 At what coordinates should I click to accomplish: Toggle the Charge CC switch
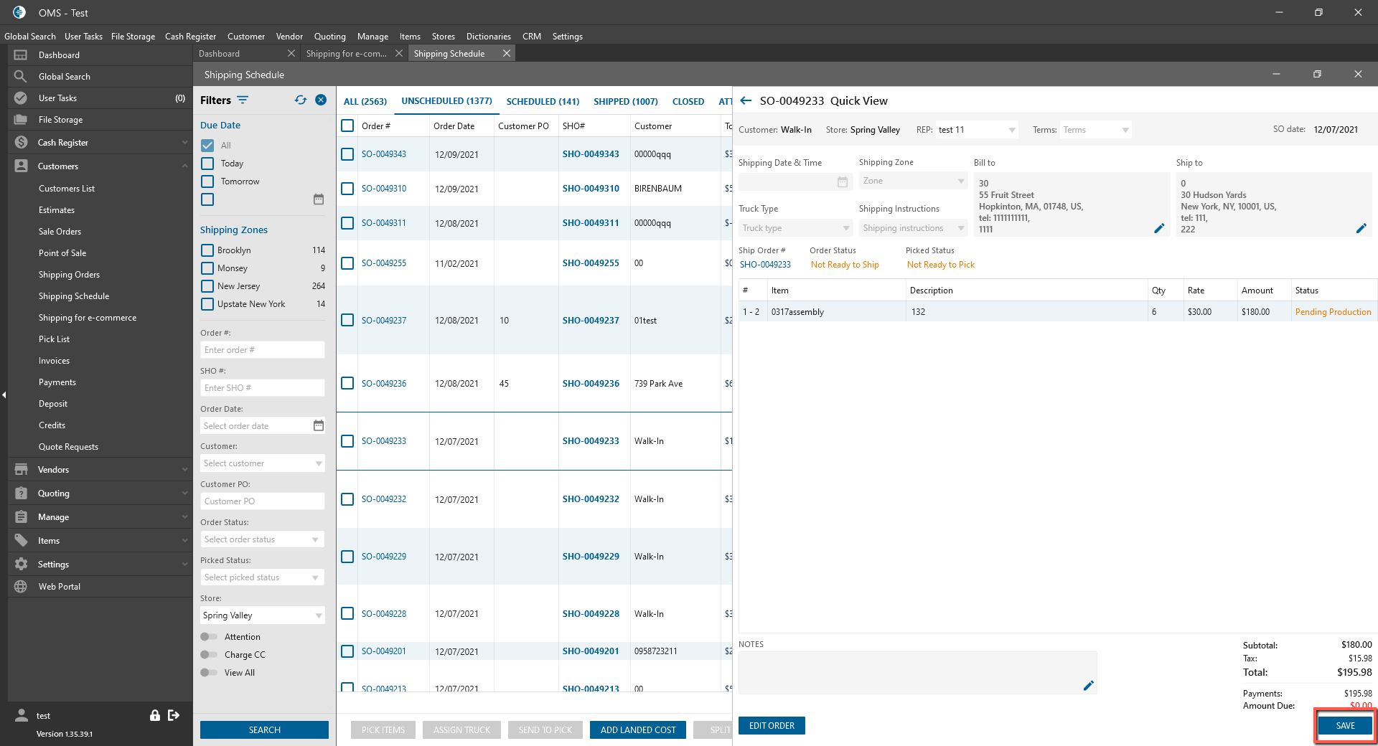pos(209,655)
